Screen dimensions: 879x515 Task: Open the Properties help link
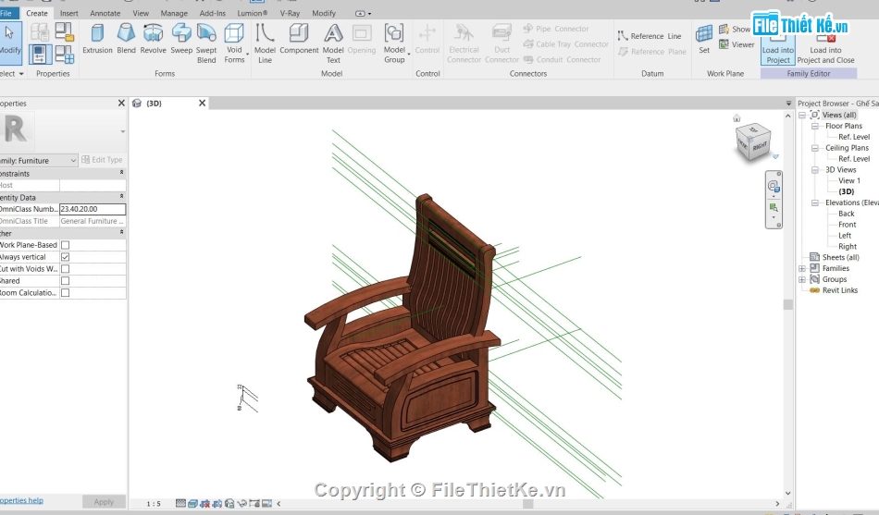point(21,500)
